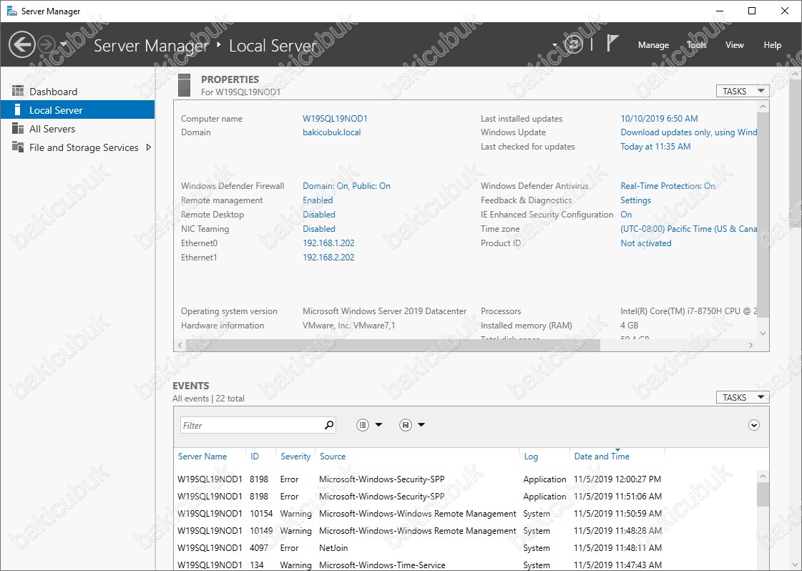Click properties panel scroll up arrow
The image size is (802, 571).
pos(763,107)
